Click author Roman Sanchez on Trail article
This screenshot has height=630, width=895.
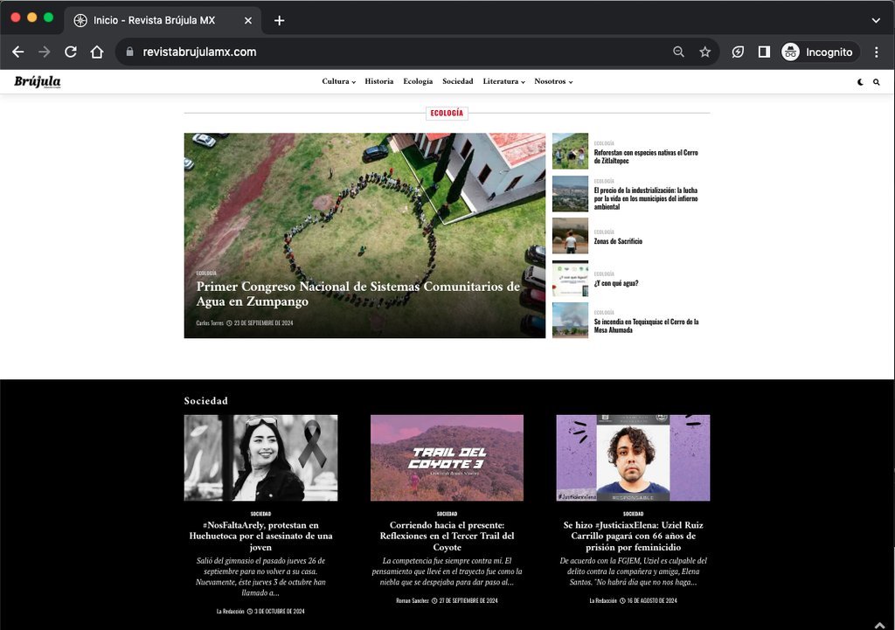(413, 600)
